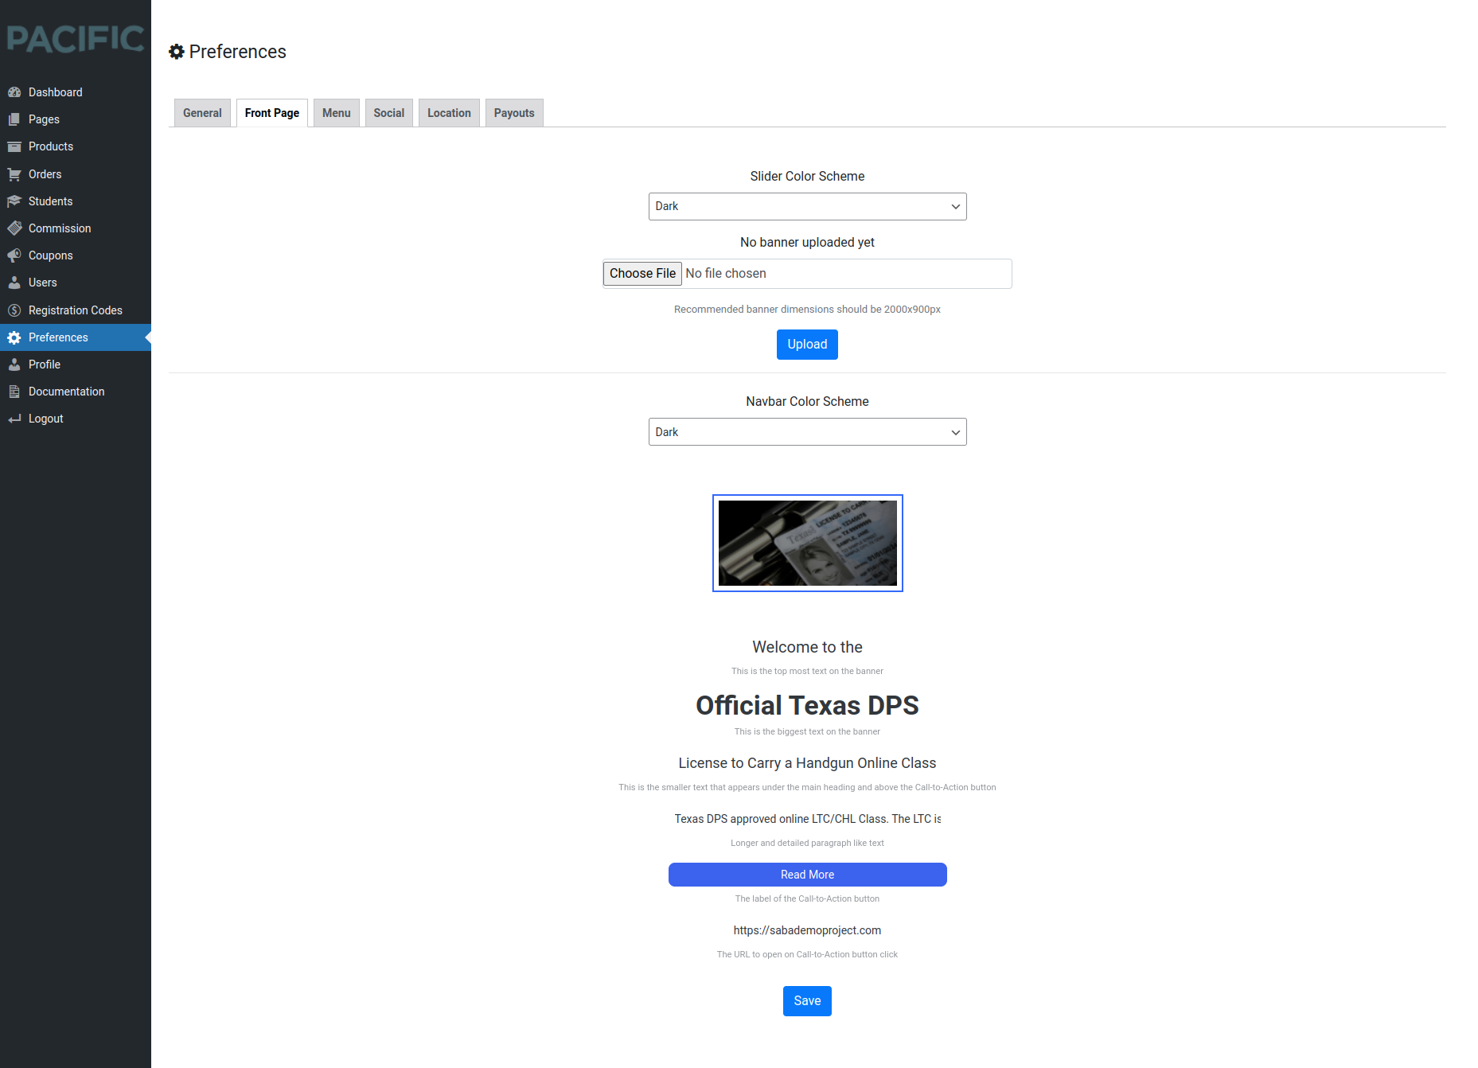Click the Read More button
The image size is (1478, 1068).
click(x=807, y=875)
